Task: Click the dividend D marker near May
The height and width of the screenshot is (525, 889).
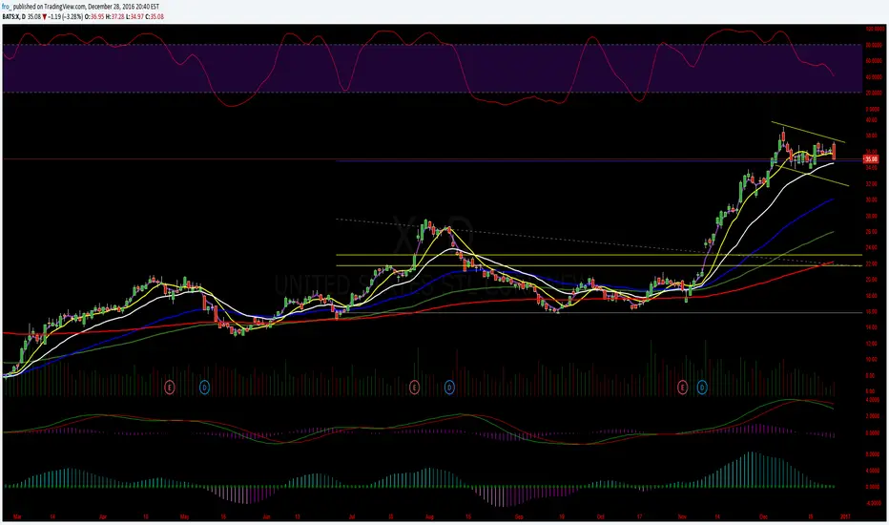Action: point(205,388)
